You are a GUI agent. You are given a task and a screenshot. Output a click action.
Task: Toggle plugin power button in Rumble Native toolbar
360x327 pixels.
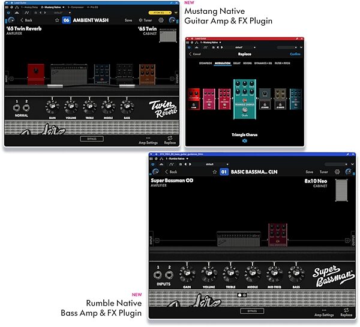click(x=152, y=164)
